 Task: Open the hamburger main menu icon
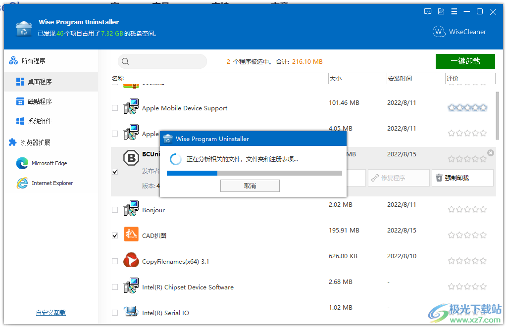(x=454, y=11)
